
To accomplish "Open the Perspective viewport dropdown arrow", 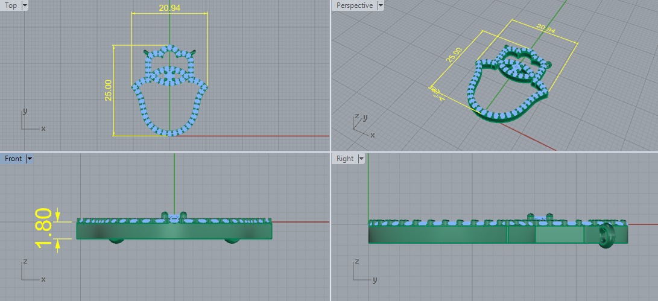I will [380, 5].
